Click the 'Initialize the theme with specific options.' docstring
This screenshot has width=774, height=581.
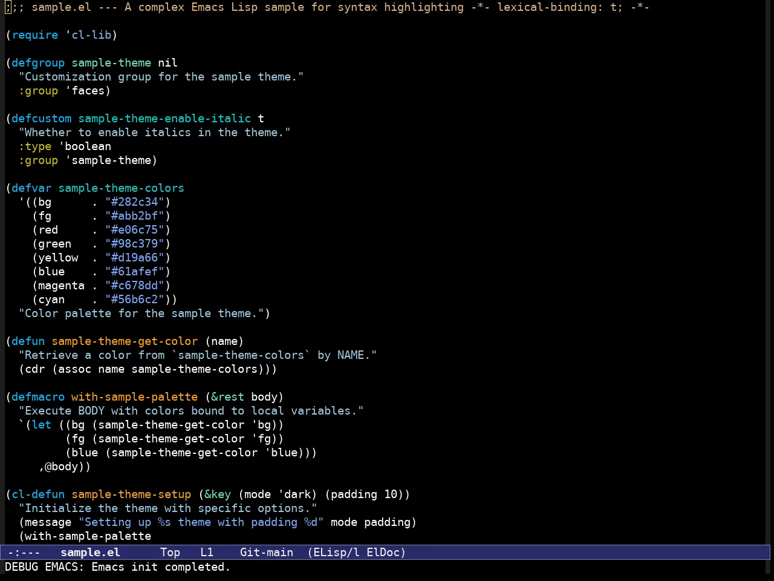point(168,508)
